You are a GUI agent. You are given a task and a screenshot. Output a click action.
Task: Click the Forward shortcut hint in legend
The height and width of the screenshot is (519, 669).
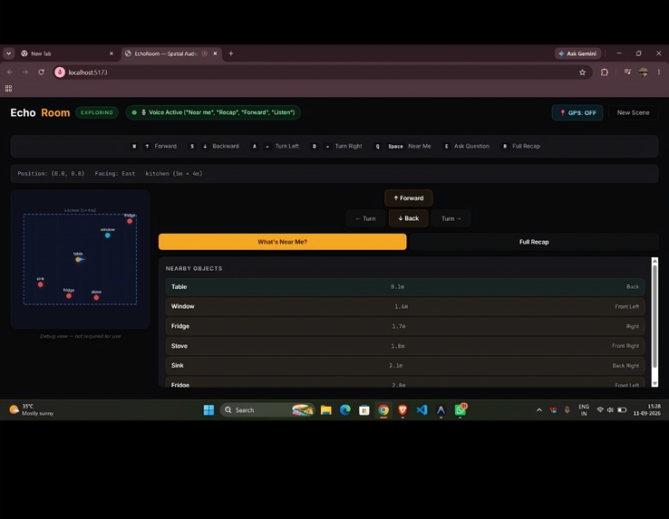click(153, 146)
